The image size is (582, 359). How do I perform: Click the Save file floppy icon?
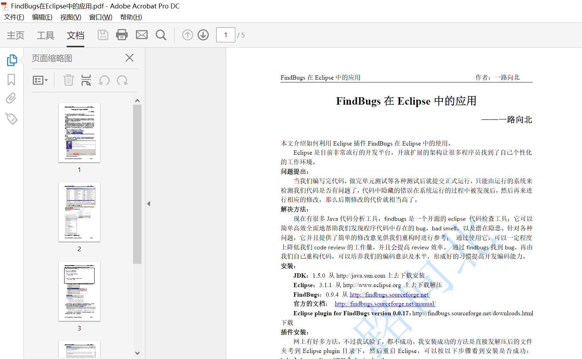(x=103, y=35)
